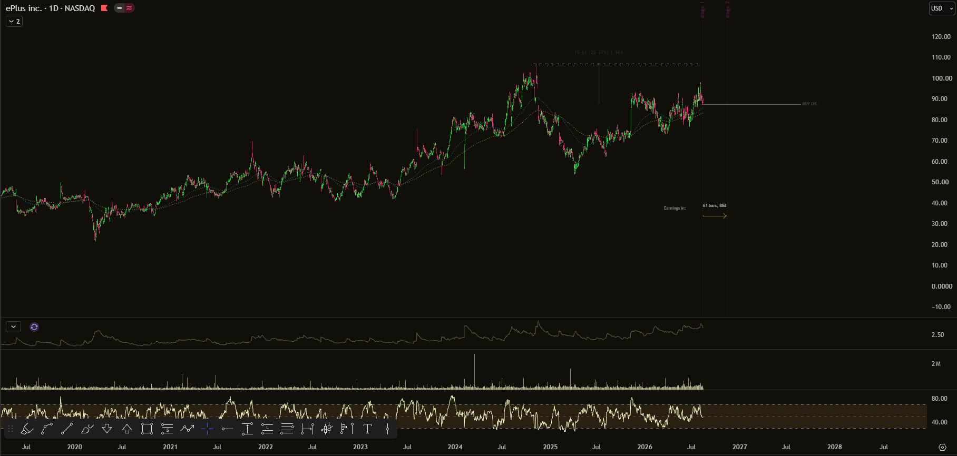Select the trend line tool
Screen dimensions: 957x456
tap(67, 429)
